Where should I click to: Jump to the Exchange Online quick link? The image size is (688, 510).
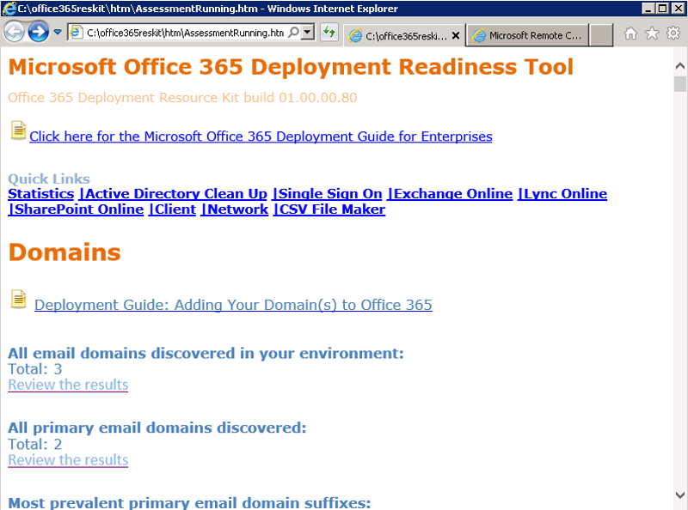[452, 194]
